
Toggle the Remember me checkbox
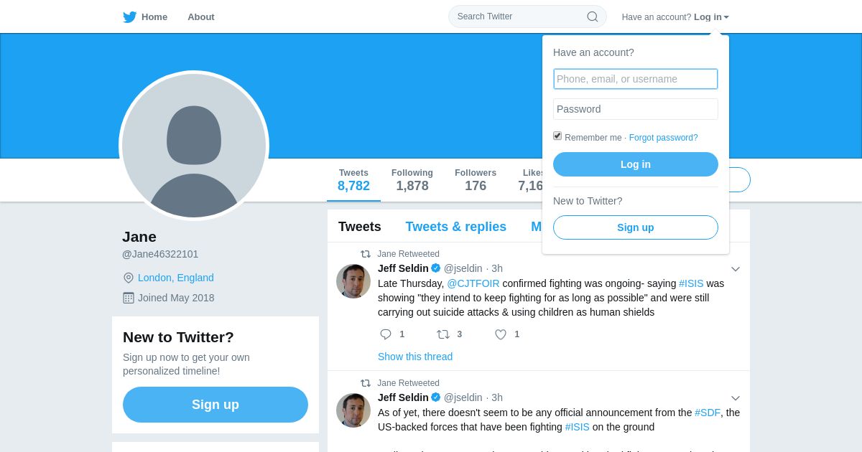(557, 136)
